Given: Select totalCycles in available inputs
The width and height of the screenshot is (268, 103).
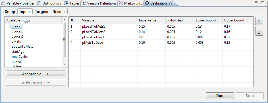Looking at the screenshot, I should pos(20,57).
